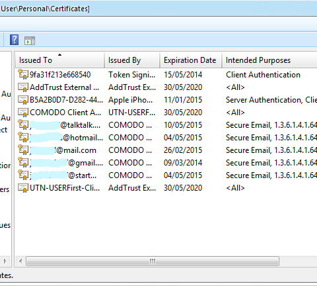This screenshot has width=317, height=286.
Task: Click the UTN-USERF... issuer cell
Action: [132, 113]
